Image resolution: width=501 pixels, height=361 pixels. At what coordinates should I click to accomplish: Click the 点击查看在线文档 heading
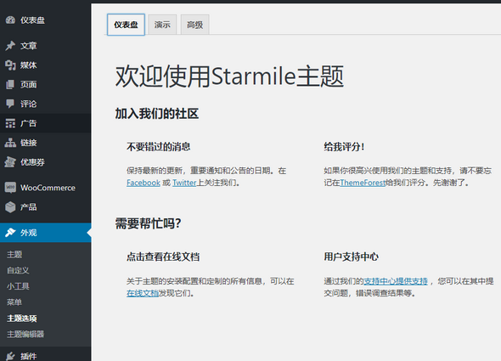coord(163,257)
